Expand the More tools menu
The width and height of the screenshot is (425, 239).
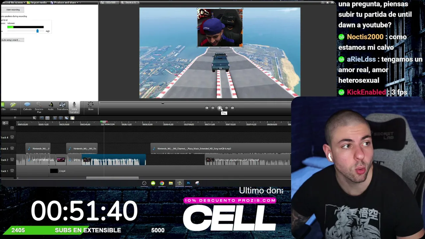click(91, 106)
